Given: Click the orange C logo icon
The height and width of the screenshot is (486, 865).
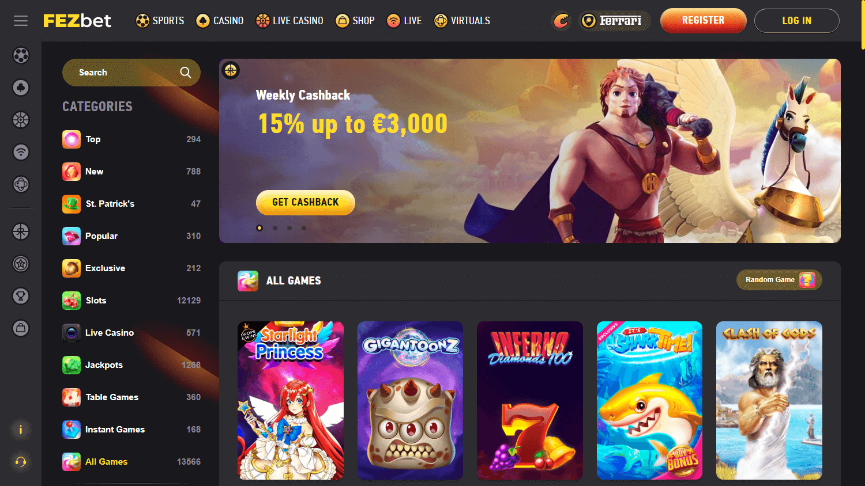Looking at the screenshot, I should coord(561,21).
